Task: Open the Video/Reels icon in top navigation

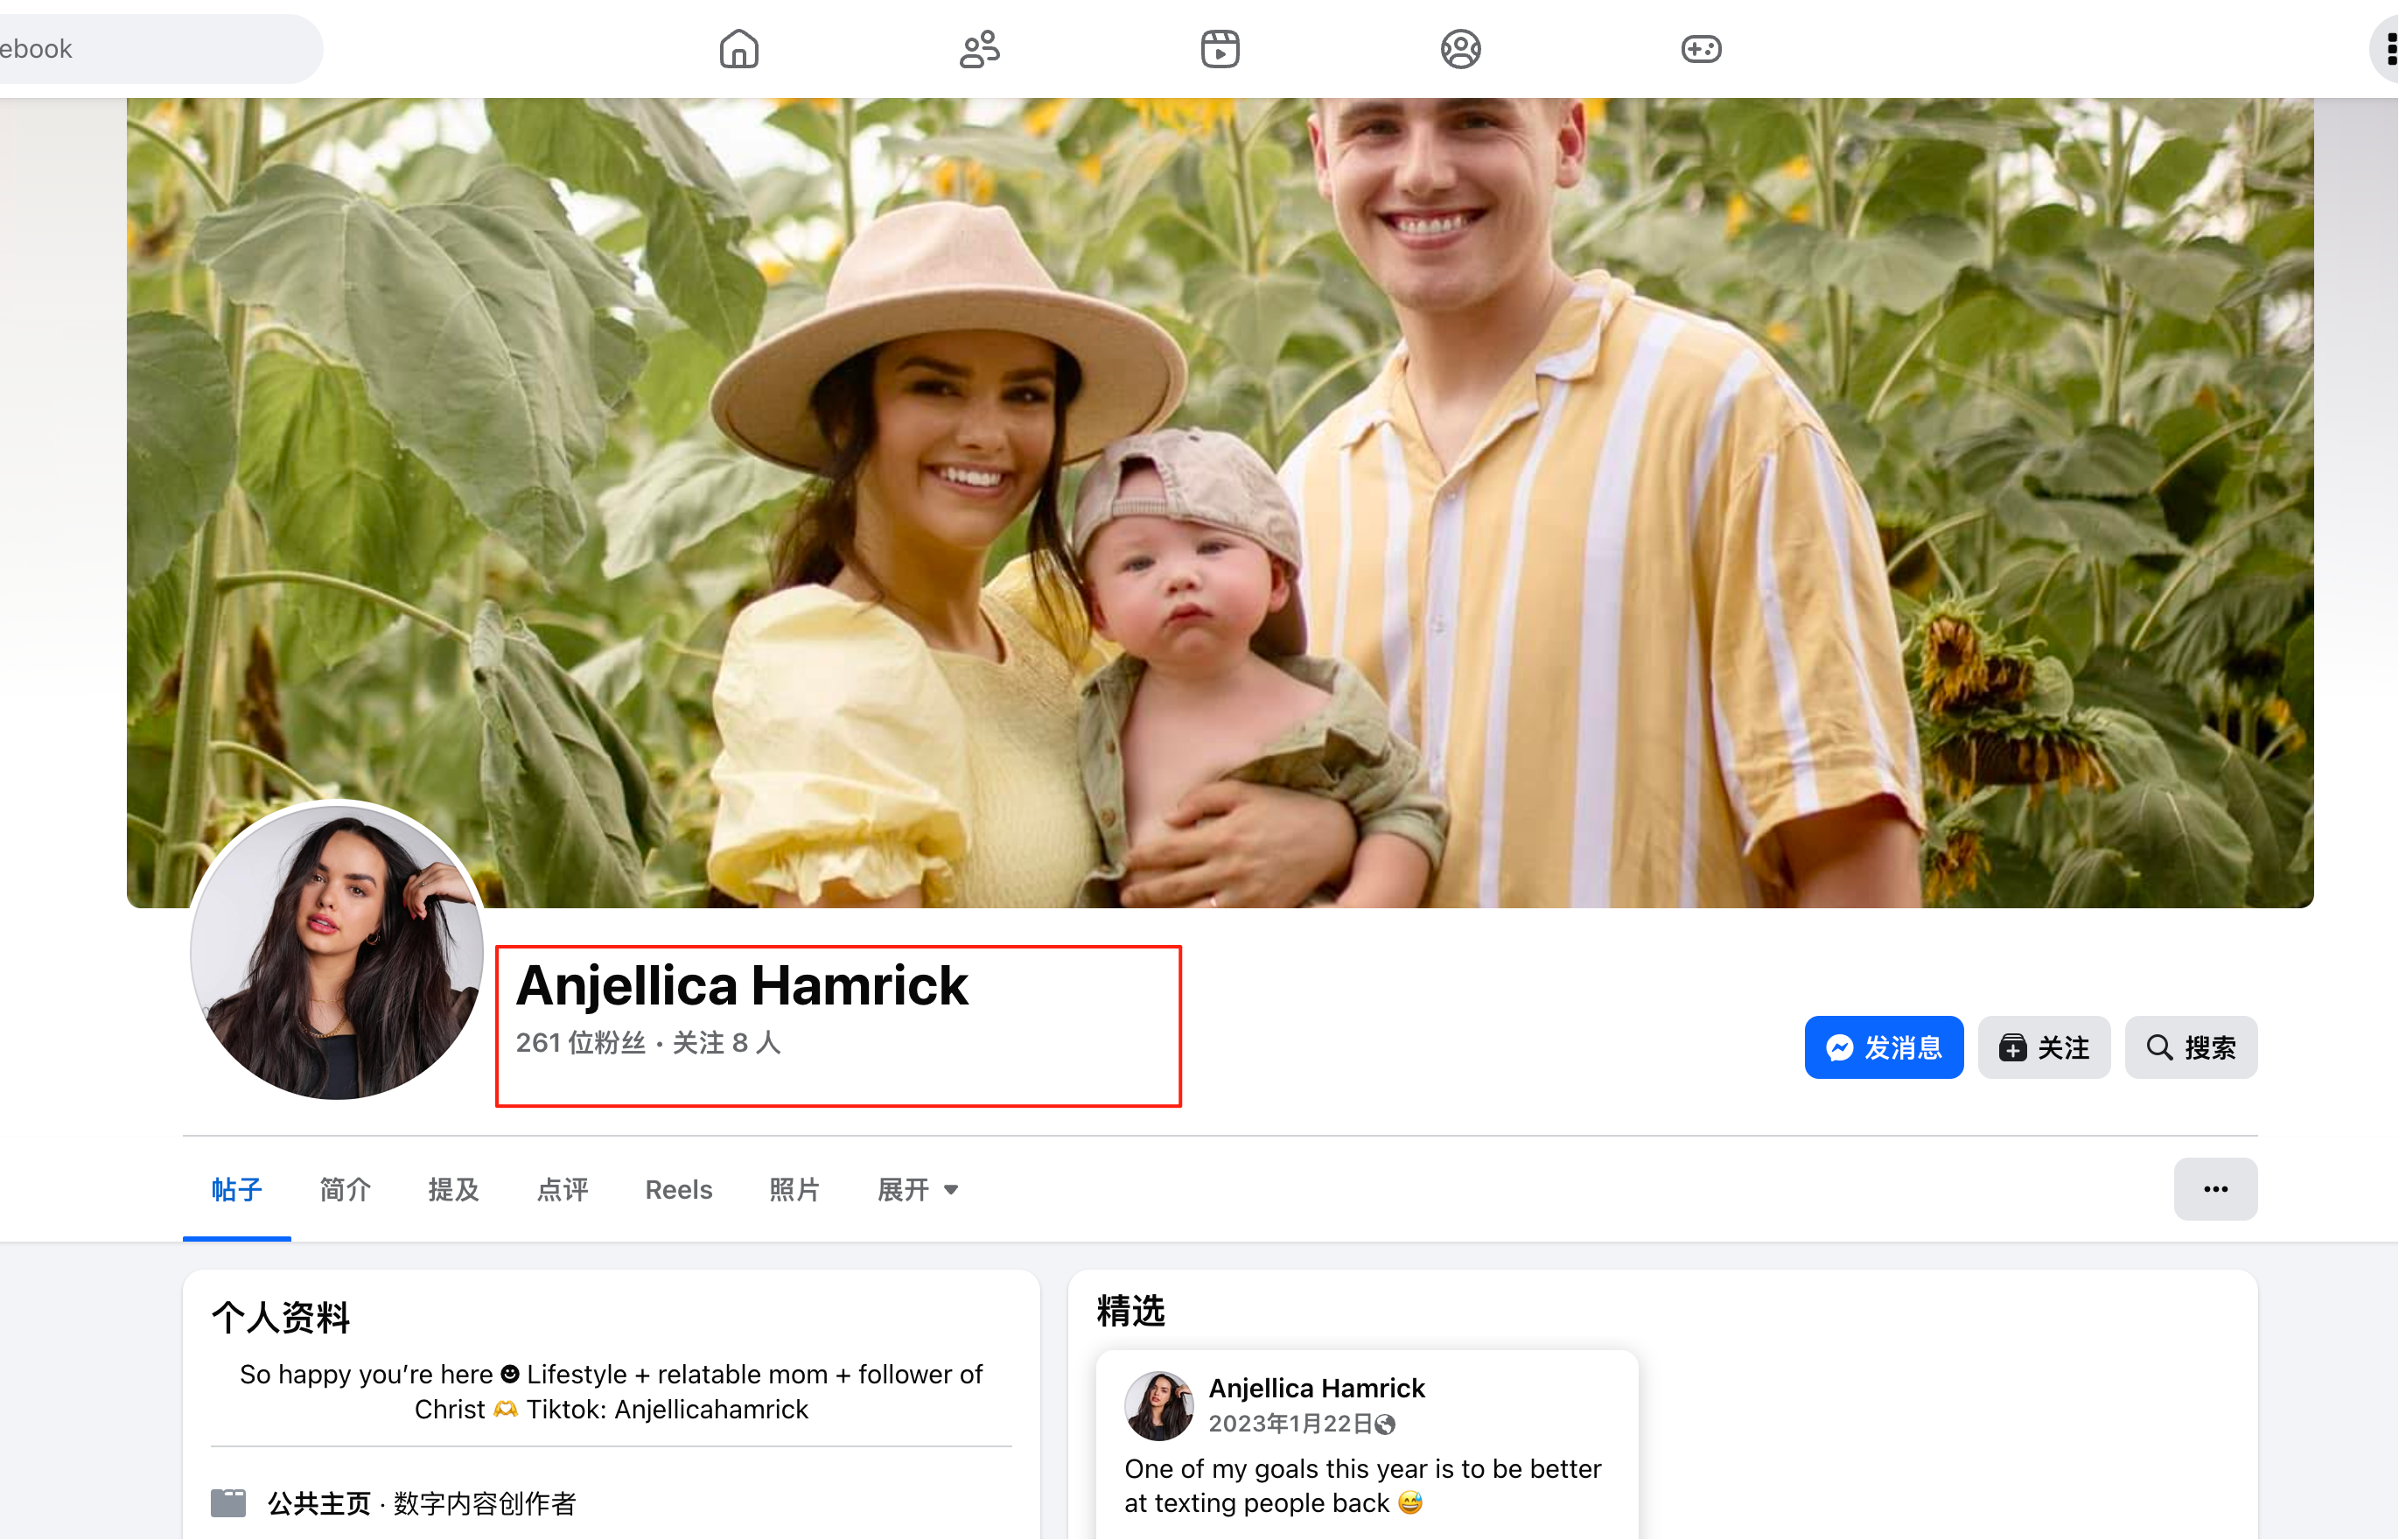Action: (x=1220, y=47)
